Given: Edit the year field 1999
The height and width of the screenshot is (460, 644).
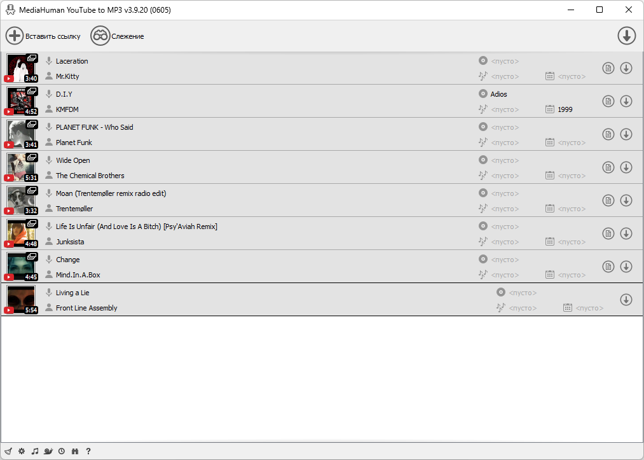Looking at the screenshot, I should 565,109.
